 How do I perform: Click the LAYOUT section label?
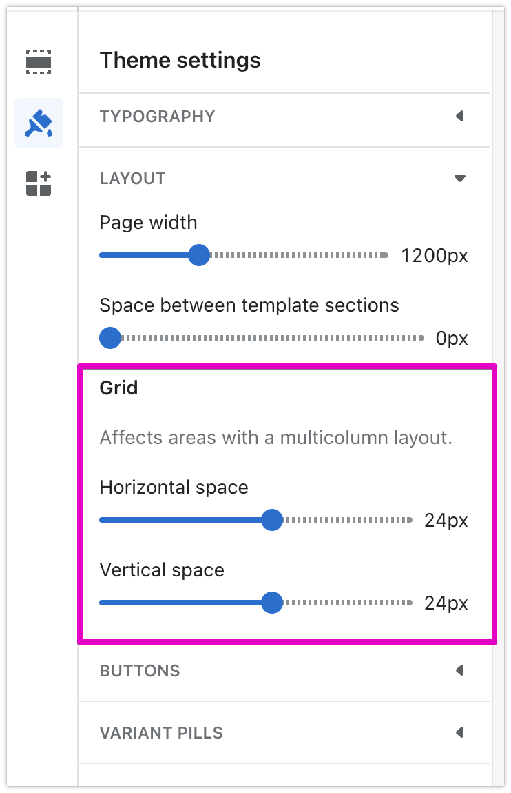tap(132, 179)
